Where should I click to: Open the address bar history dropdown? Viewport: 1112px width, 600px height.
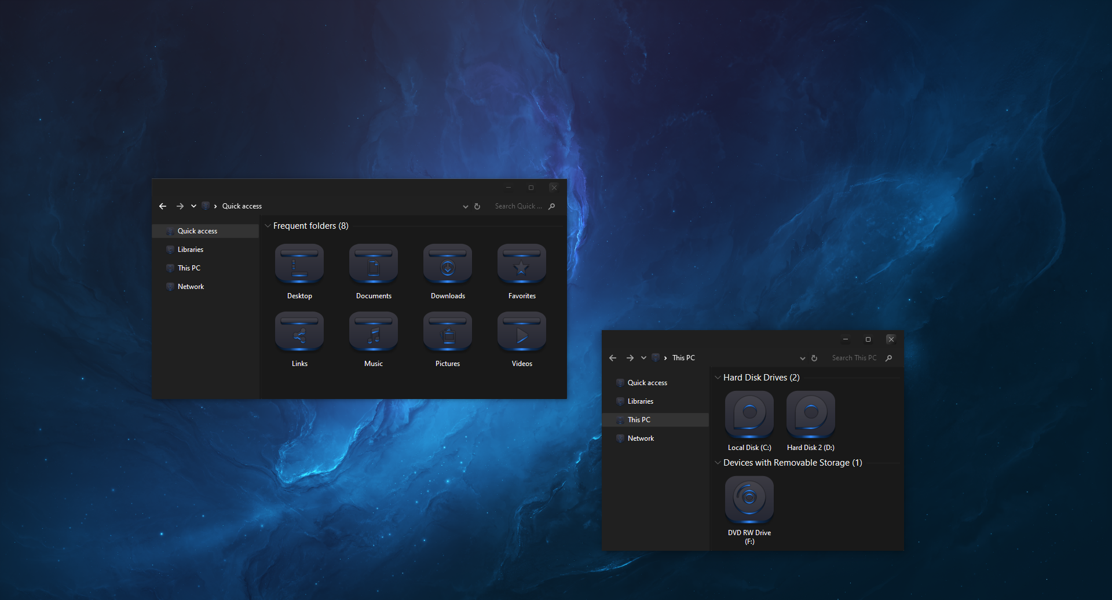coord(465,206)
